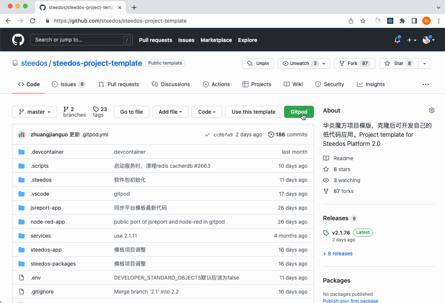This screenshot has height=303, width=445.
Task: Open the steedos-project-template repository link
Action: point(97,63)
